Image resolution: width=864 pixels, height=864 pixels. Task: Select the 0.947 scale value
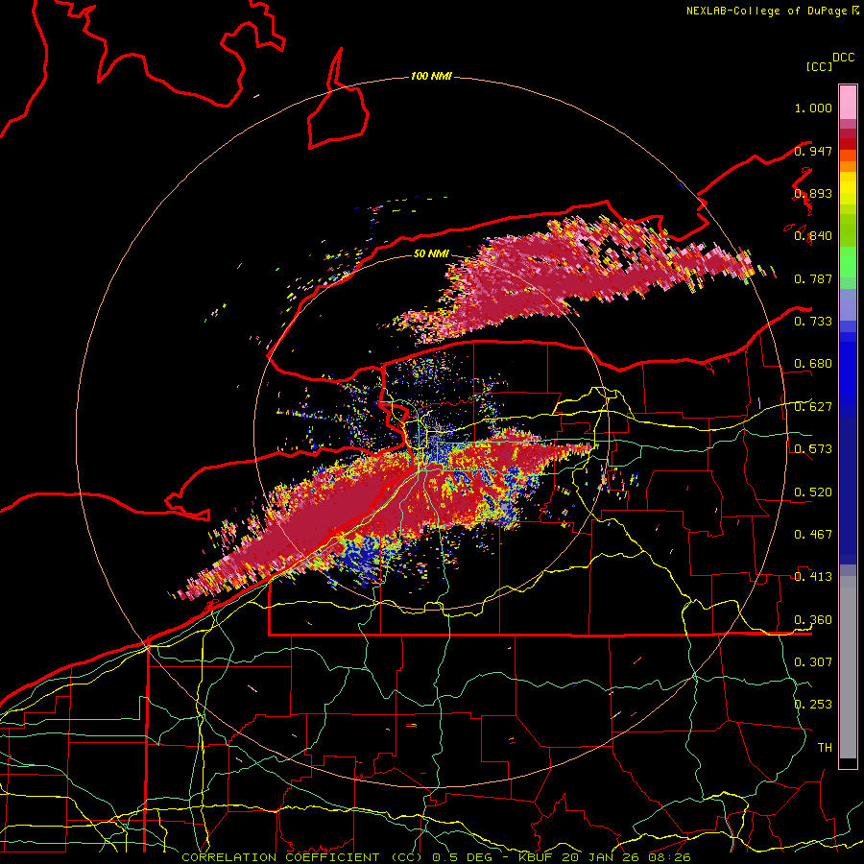pyautogui.click(x=813, y=151)
